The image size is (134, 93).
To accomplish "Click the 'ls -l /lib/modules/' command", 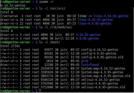I will [x=56, y=27].
